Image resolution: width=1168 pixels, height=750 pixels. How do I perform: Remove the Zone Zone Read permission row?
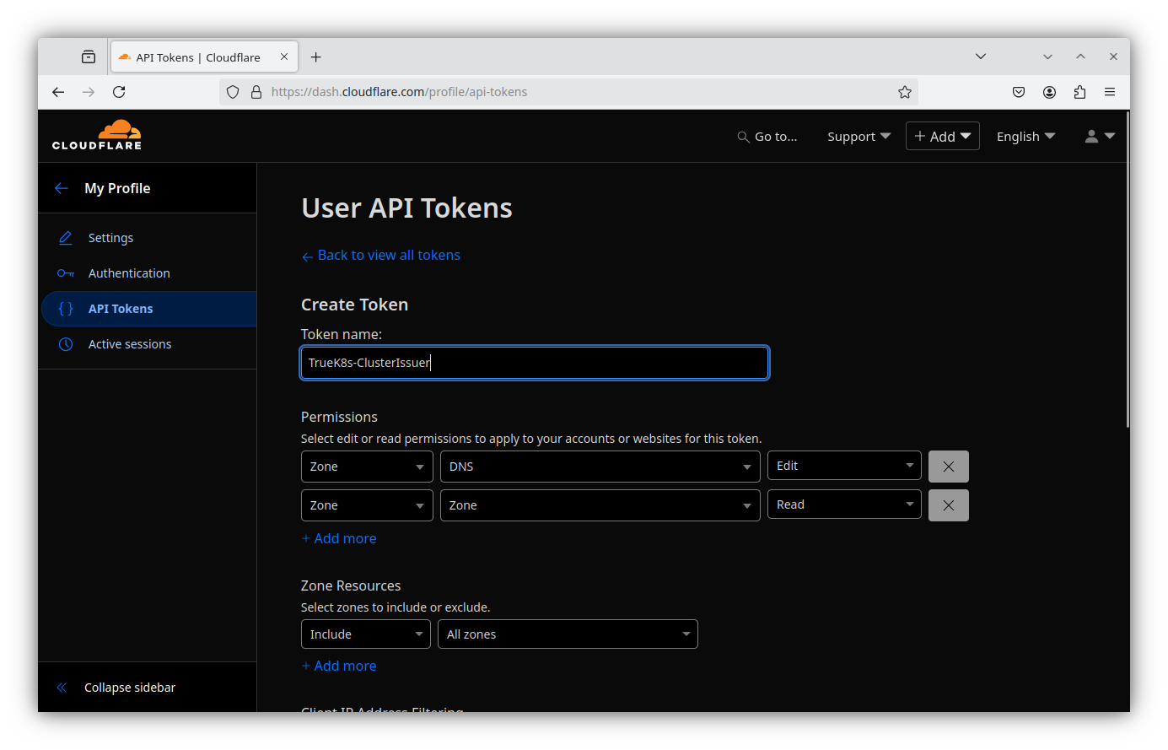(948, 505)
